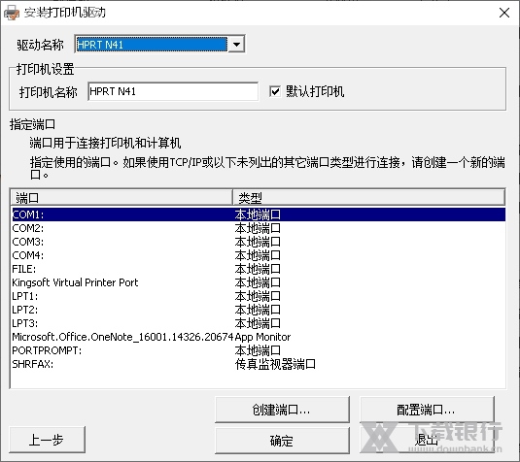
Task: Toggle the 默认打印机 checkbox
Action: [275, 91]
